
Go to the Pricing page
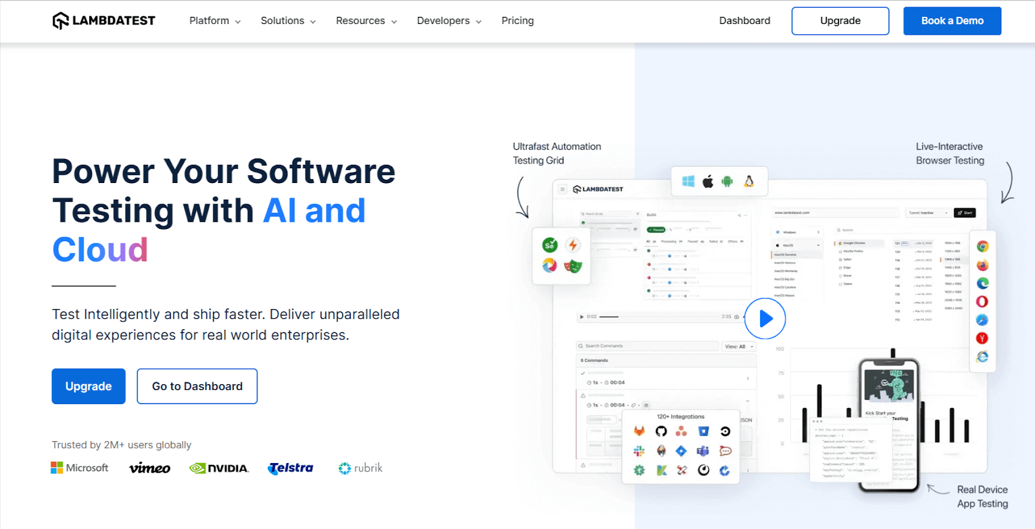pos(517,21)
